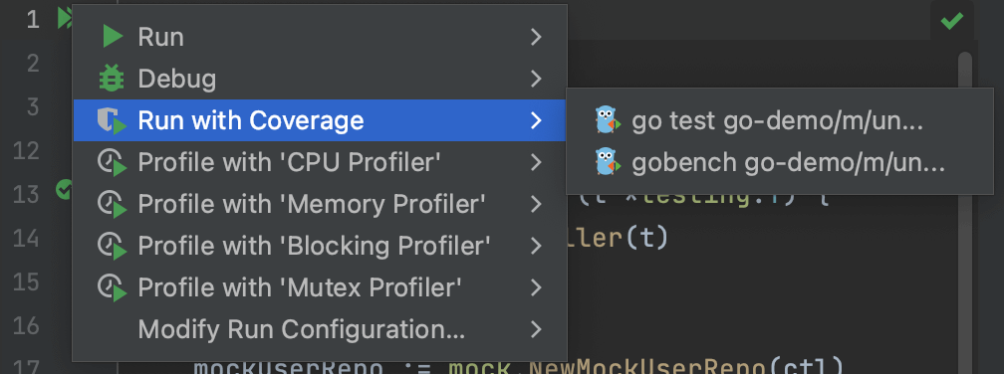The width and height of the screenshot is (1004, 374).
Task: Click the green Debug bug icon
Action: point(112,79)
